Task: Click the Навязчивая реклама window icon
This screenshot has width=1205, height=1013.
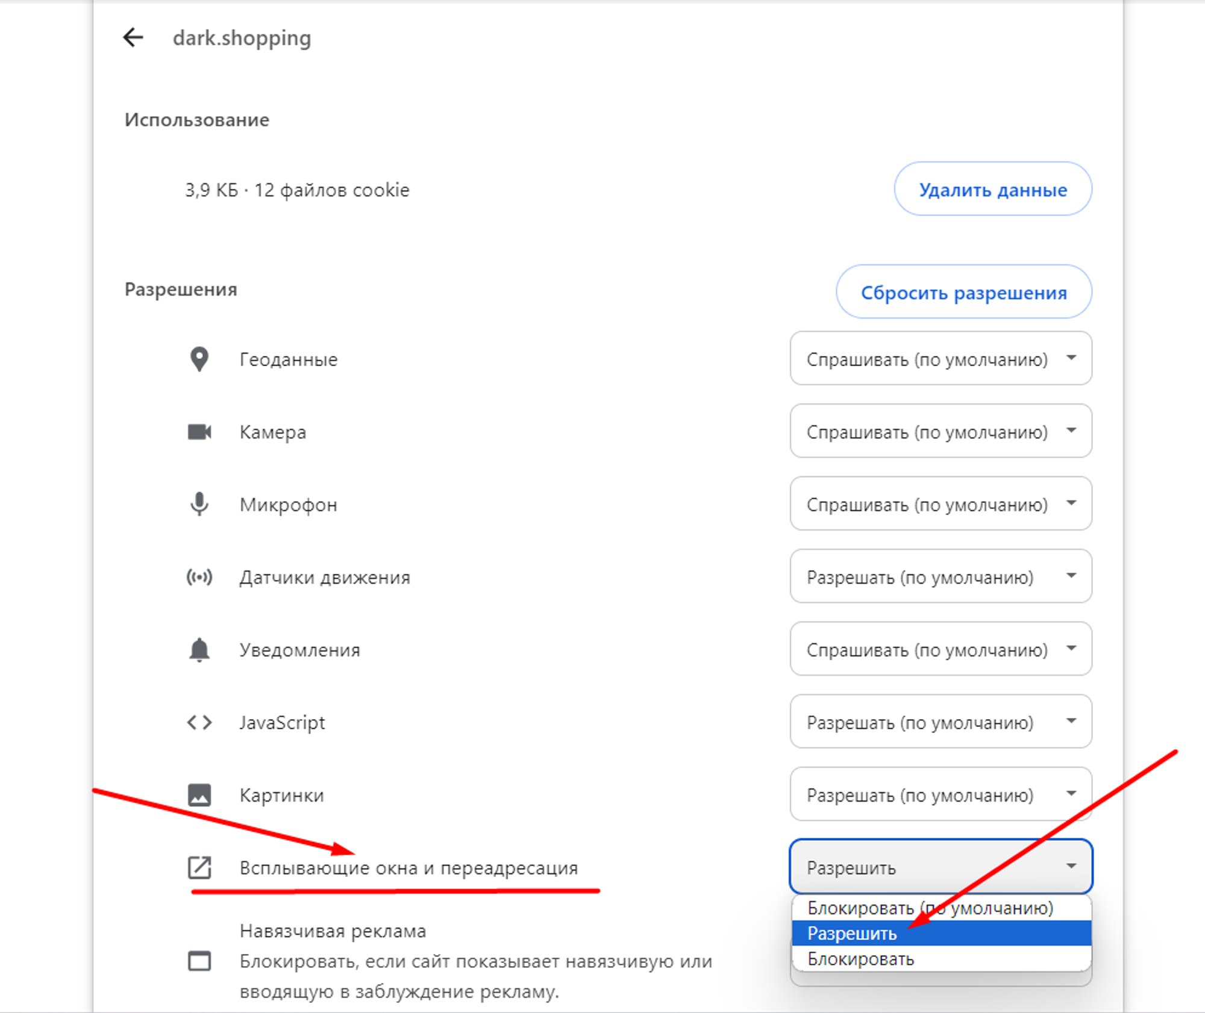Action: tap(199, 961)
